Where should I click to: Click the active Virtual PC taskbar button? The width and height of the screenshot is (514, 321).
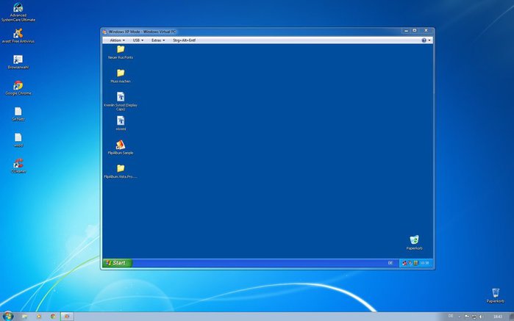point(67,317)
